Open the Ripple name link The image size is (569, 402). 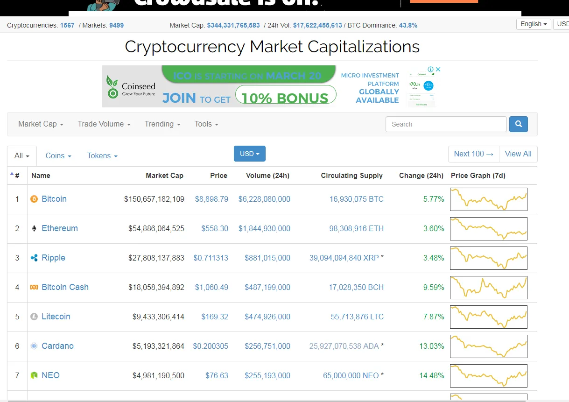tap(53, 258)
